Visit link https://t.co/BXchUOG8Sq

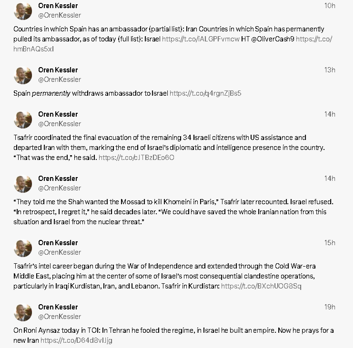[x=261, y=286]
